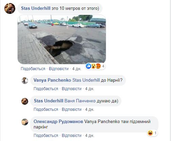Click the like reaction icon under photo

pyautogui.click(x=89, y=66)
